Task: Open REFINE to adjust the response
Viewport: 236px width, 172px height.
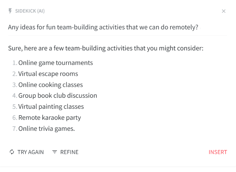Action: pyautogui.click(x=69, y=152)
